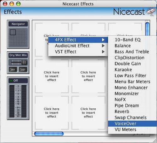
Task: Click the DRY button
Action: coord(13,70)
